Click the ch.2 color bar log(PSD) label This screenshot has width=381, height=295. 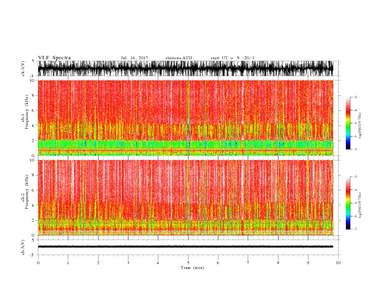(360, 205)
